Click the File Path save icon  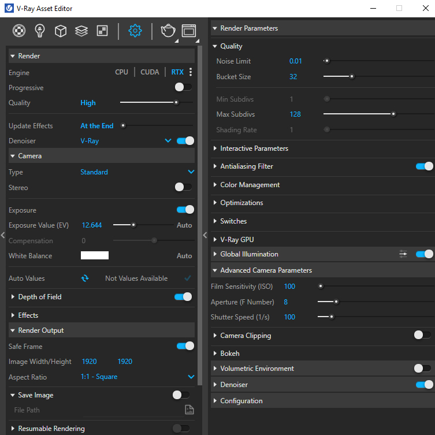tap(189, 410)
